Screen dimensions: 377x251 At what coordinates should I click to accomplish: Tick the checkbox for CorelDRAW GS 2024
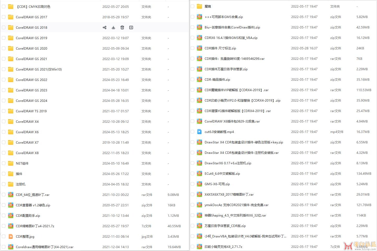[x=4, y=101]
